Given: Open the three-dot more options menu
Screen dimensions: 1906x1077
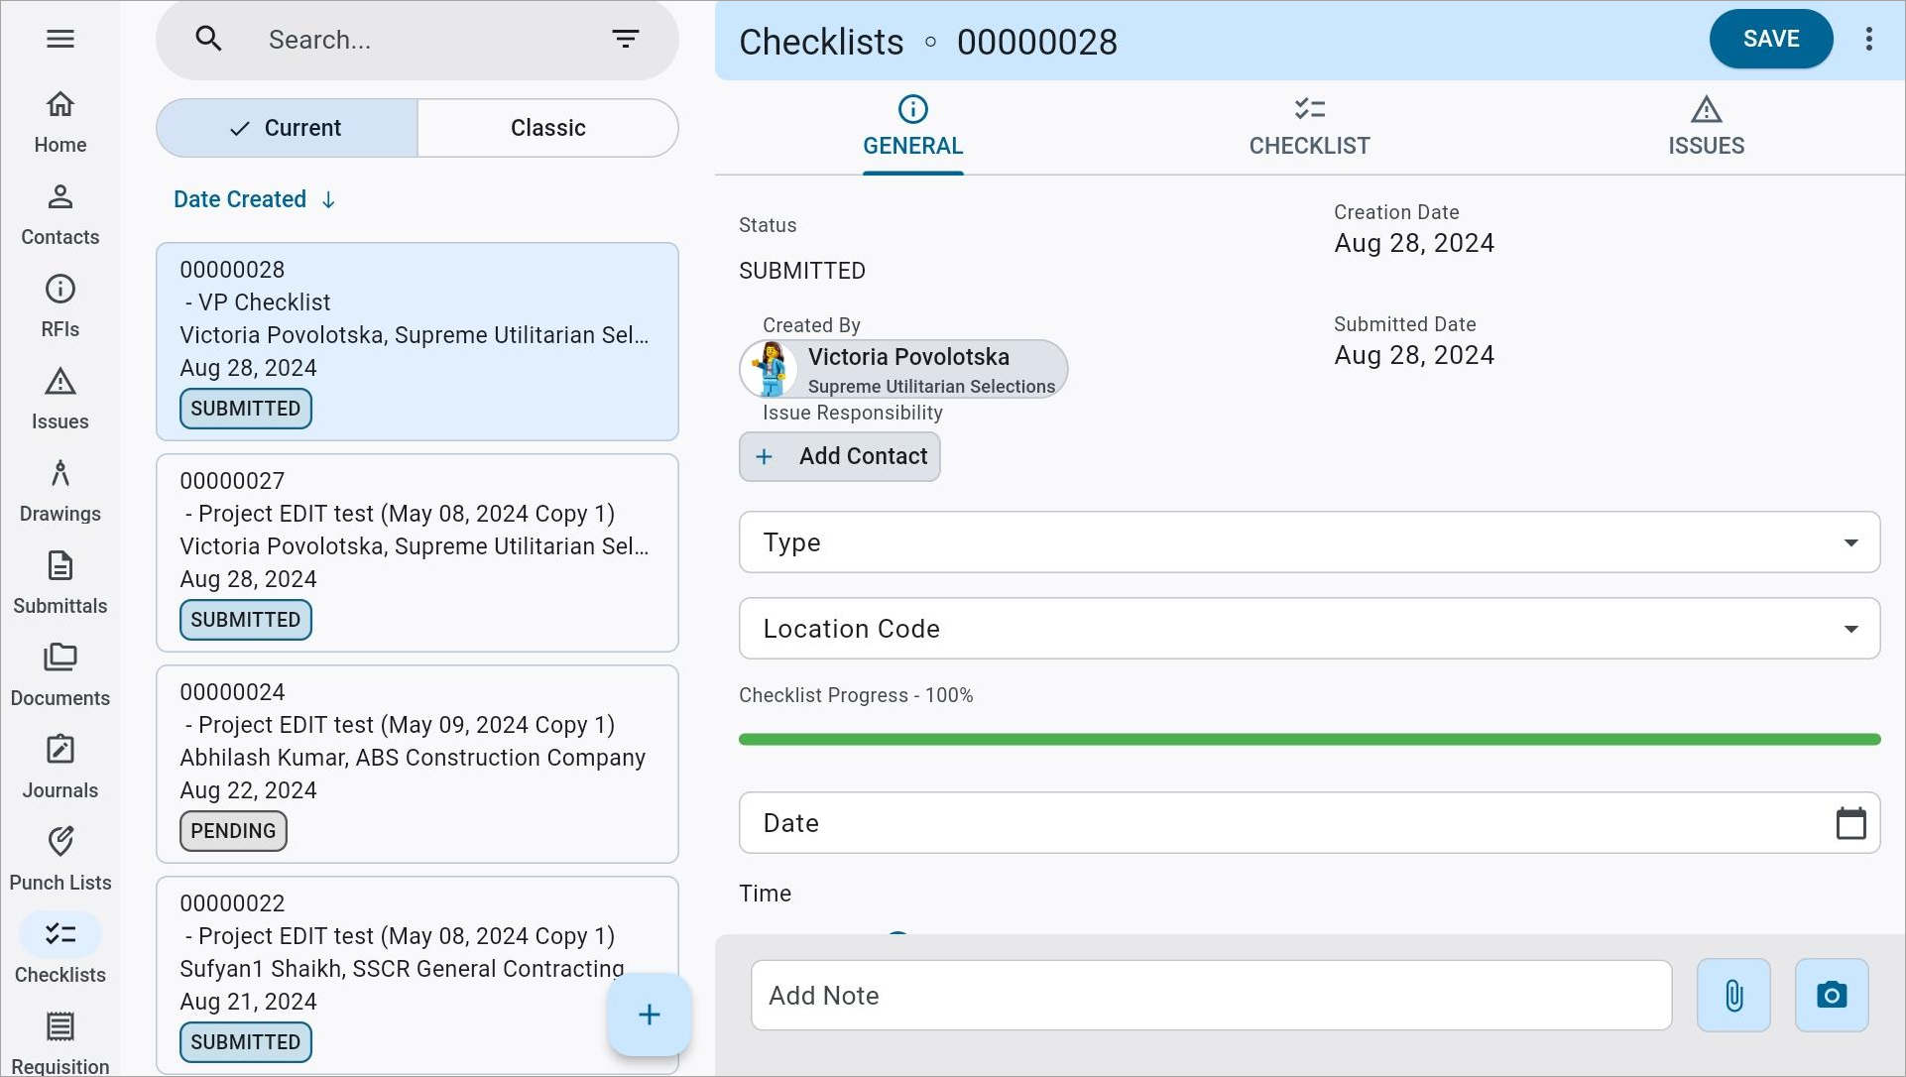Looking at the screenshot, I should [x=1868, y=39].
